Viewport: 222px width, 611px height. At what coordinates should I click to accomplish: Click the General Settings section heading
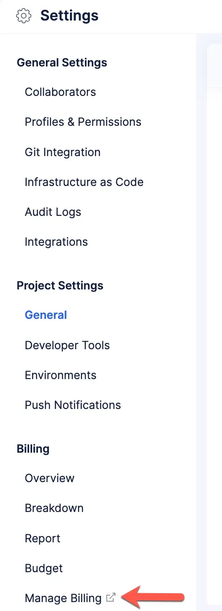pyautogui.click(x=62, y=62)
